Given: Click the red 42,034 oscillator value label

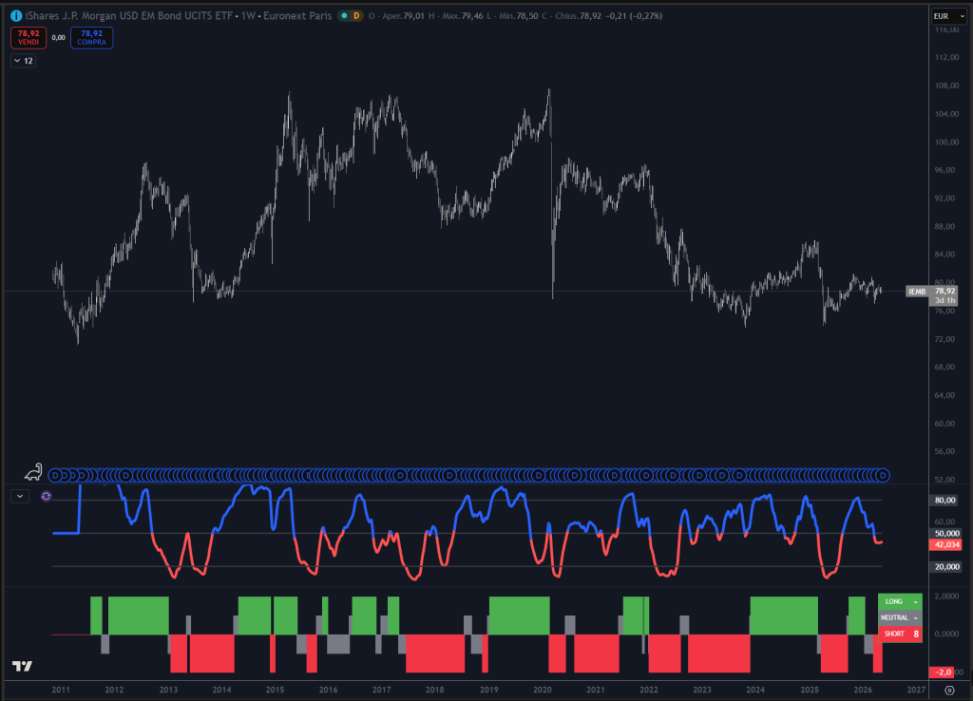Looking at the screenshot, I should click(x=945, y=544).
